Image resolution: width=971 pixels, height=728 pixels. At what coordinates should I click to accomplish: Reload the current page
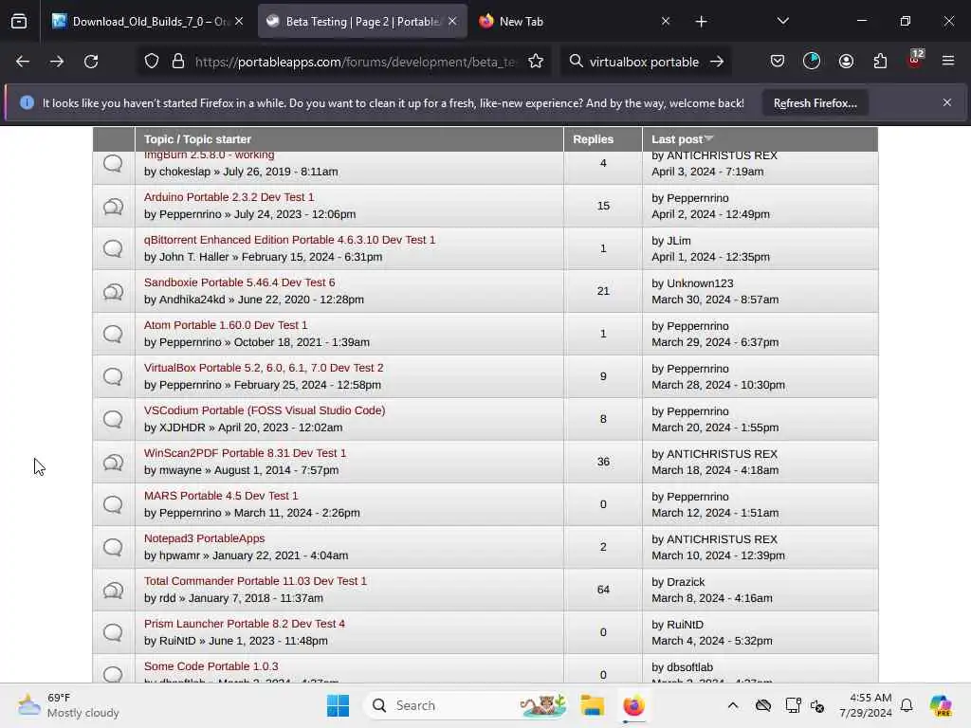pyautogui.click(x=91, y=62)
